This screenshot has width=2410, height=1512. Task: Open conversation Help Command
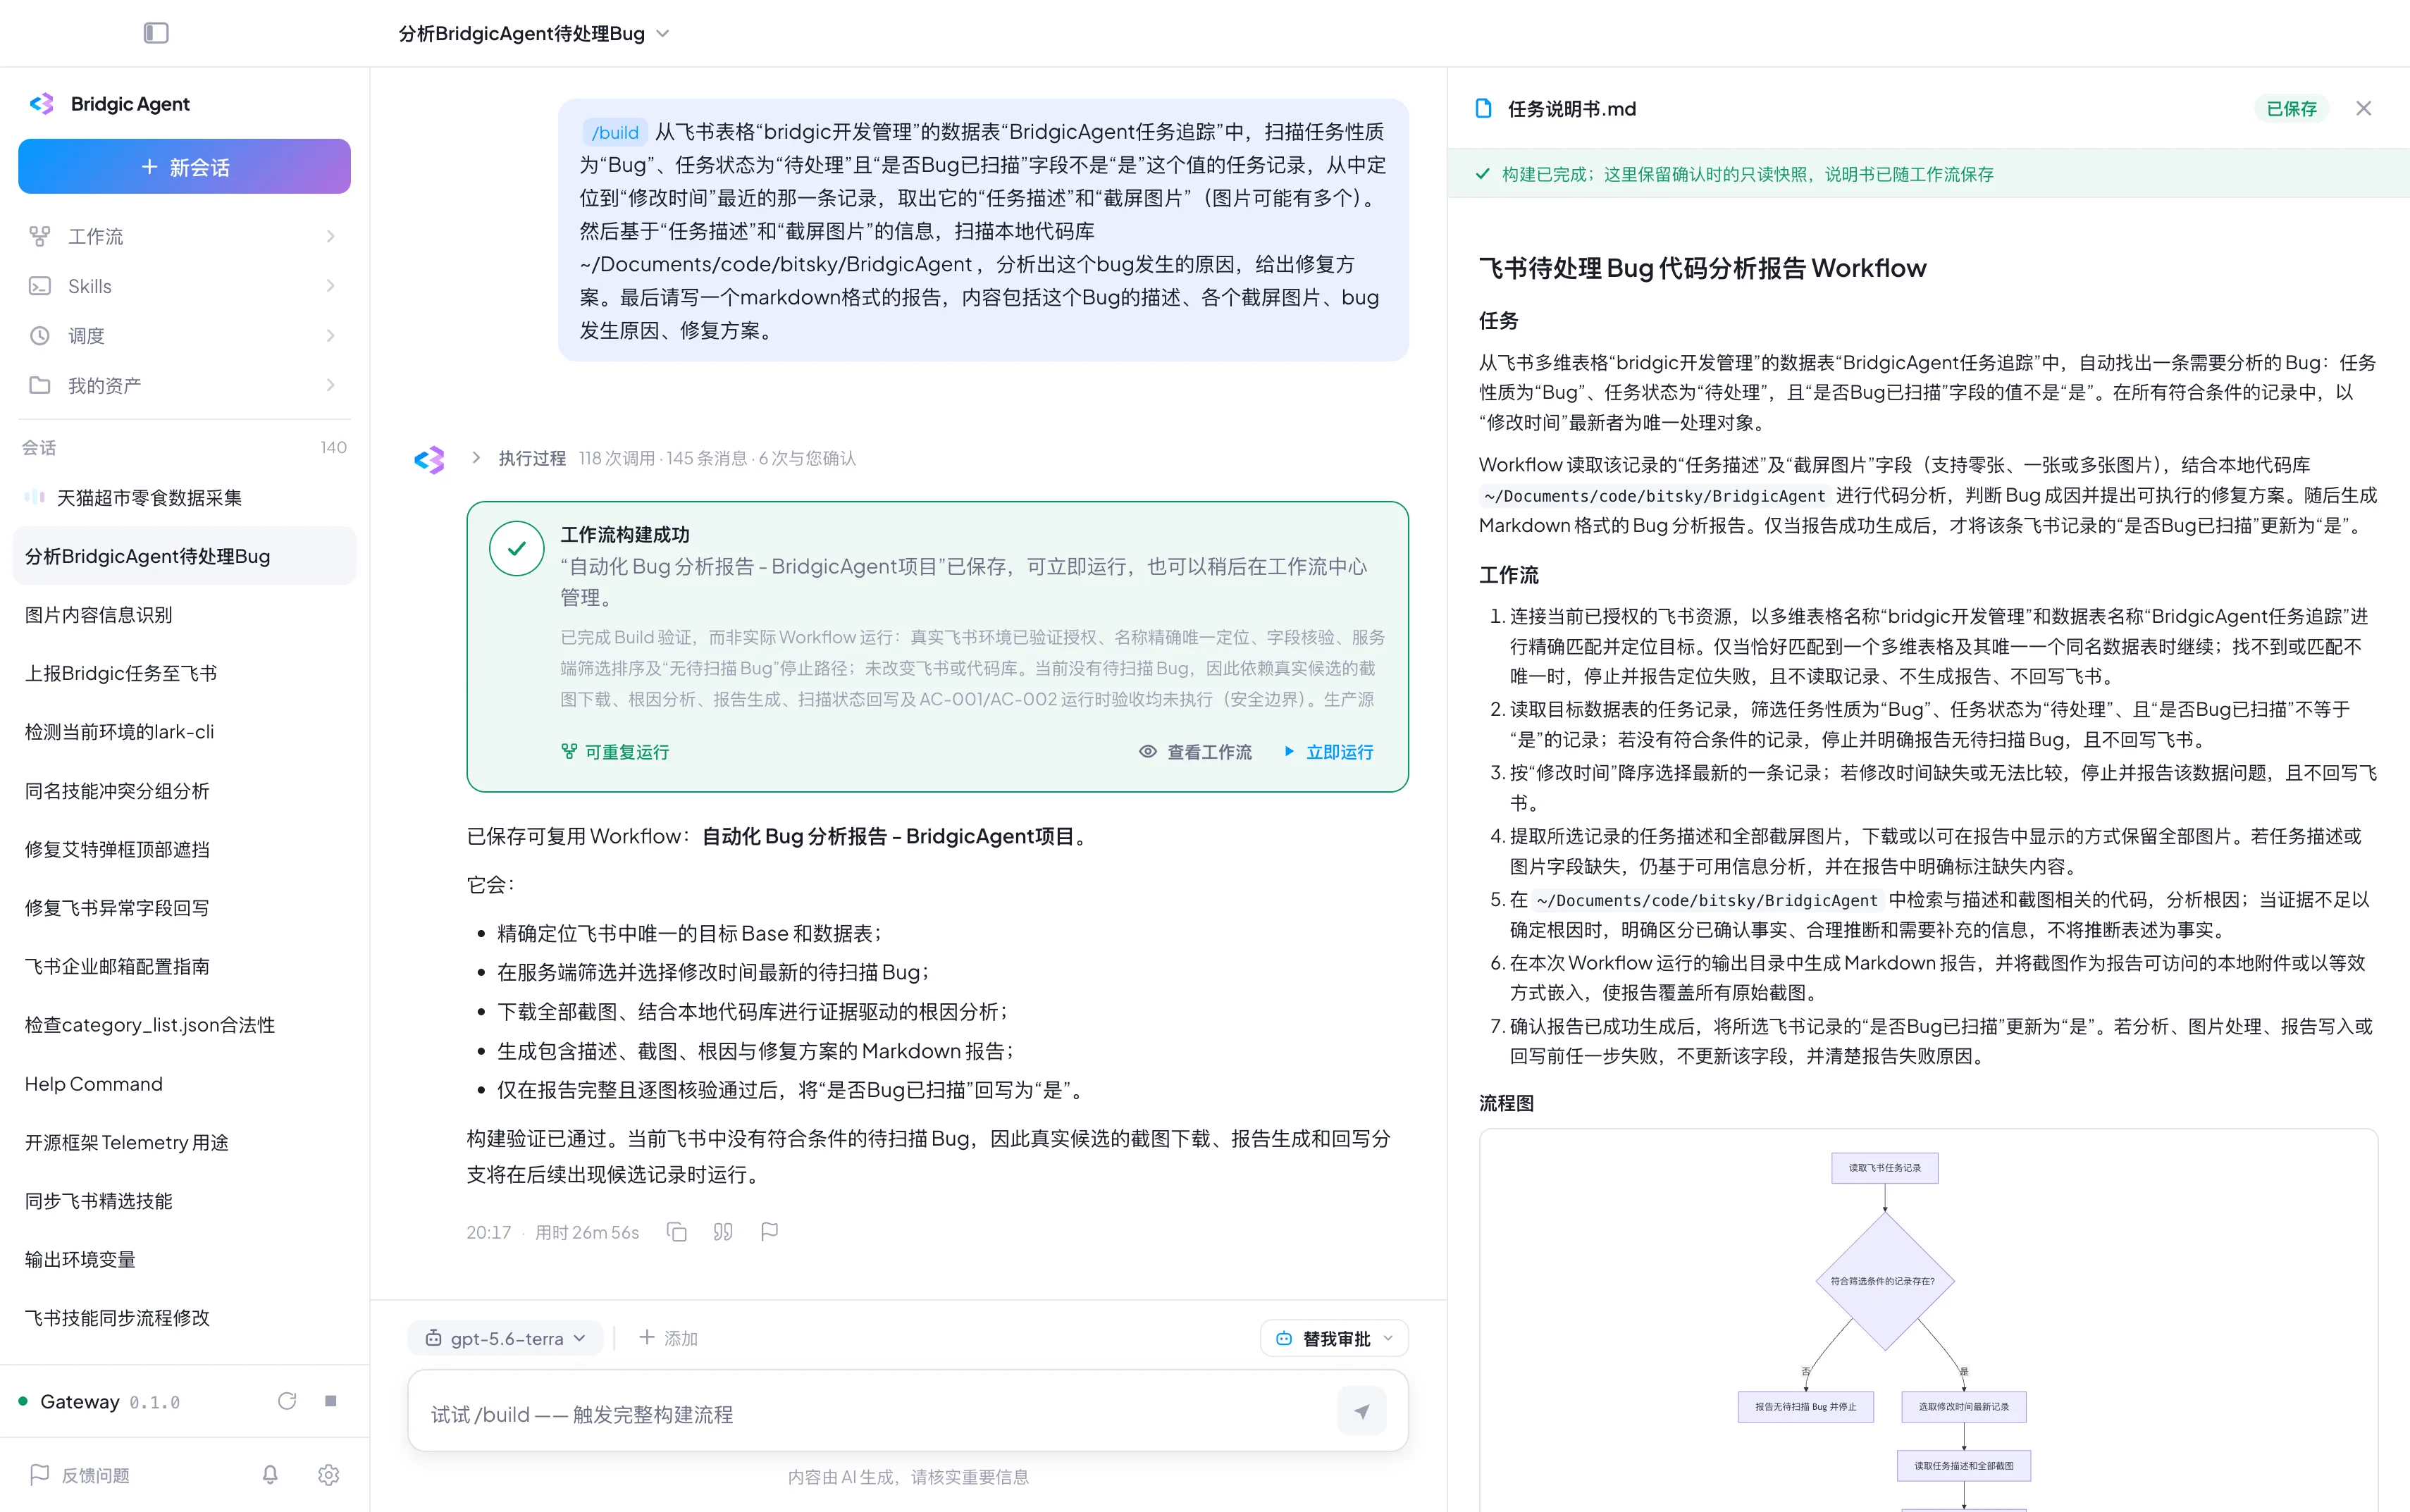click(185, 1083)
